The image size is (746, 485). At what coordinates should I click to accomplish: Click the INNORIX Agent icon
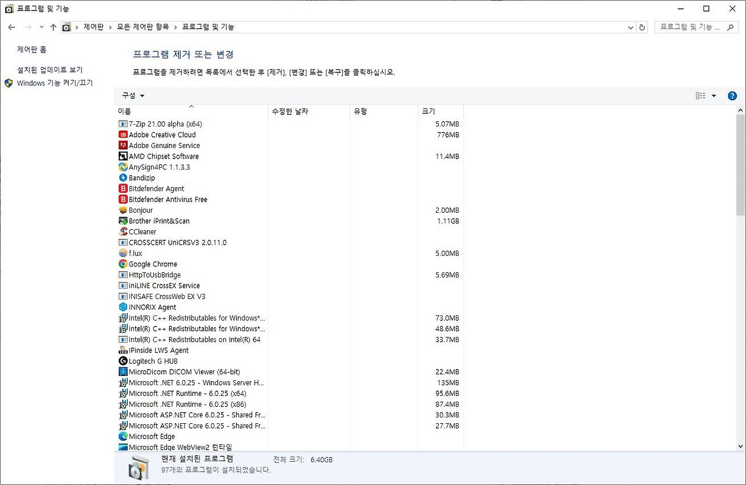point(123,307)
